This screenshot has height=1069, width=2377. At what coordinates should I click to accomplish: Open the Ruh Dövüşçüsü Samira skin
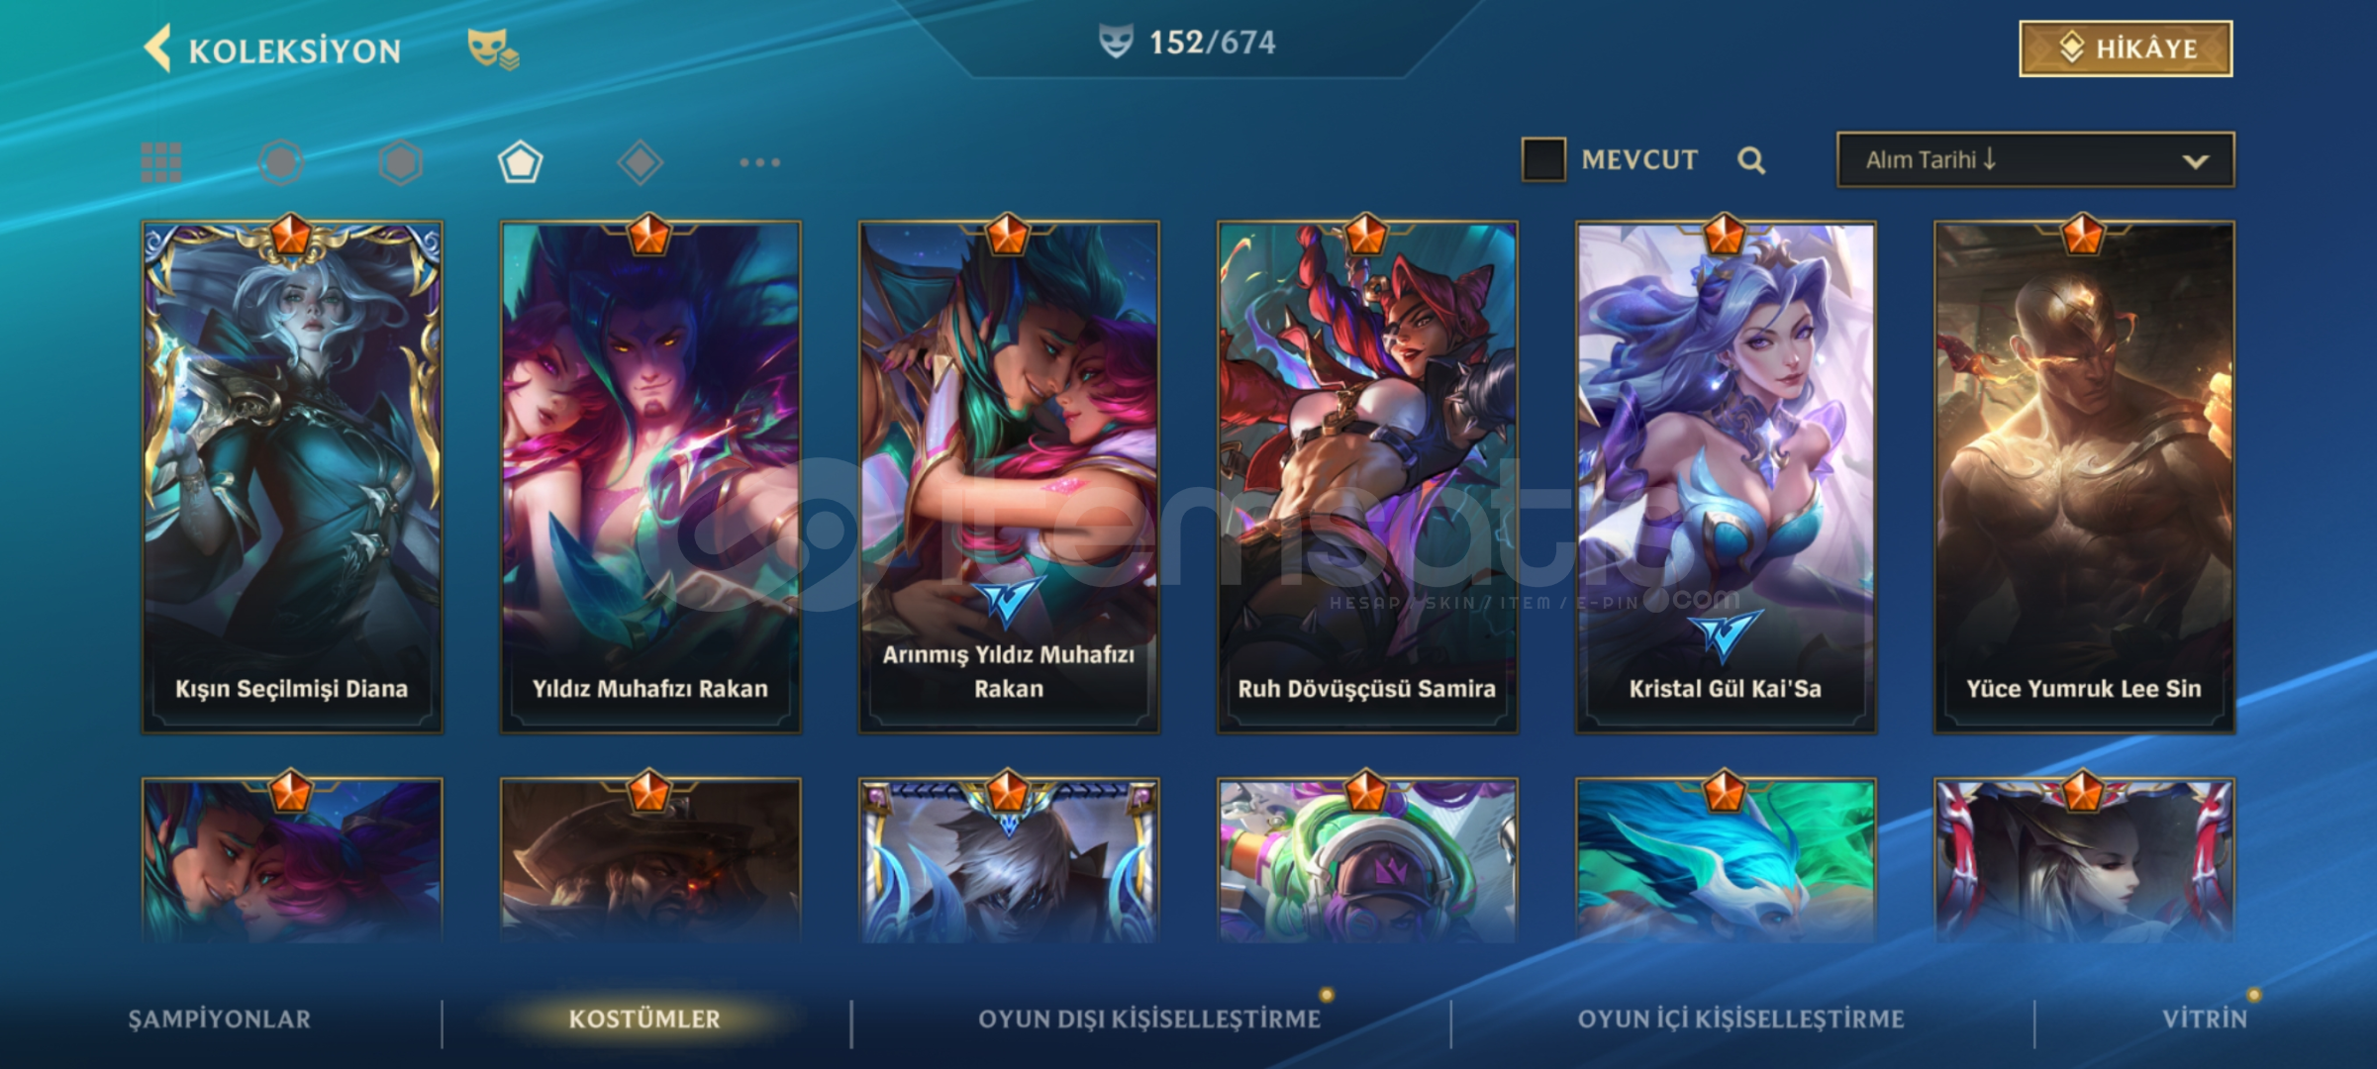point(1367,477)
